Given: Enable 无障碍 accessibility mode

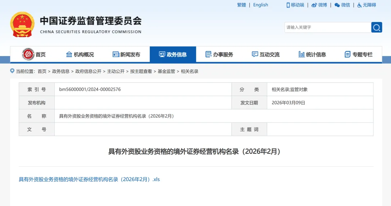Looking at the screenshot, I should click(369, 5).
